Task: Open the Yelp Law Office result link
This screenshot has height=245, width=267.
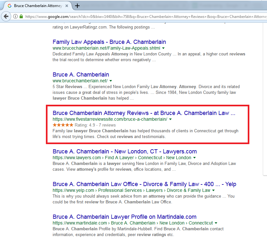Action: point(144,184)
